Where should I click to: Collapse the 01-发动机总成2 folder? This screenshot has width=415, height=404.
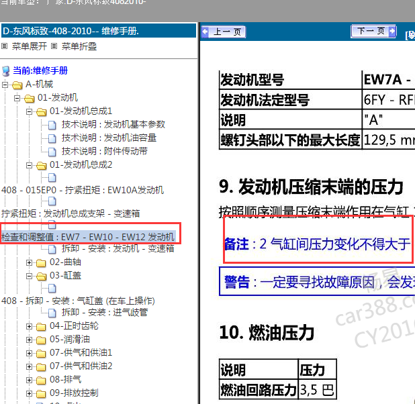(29, 166)
